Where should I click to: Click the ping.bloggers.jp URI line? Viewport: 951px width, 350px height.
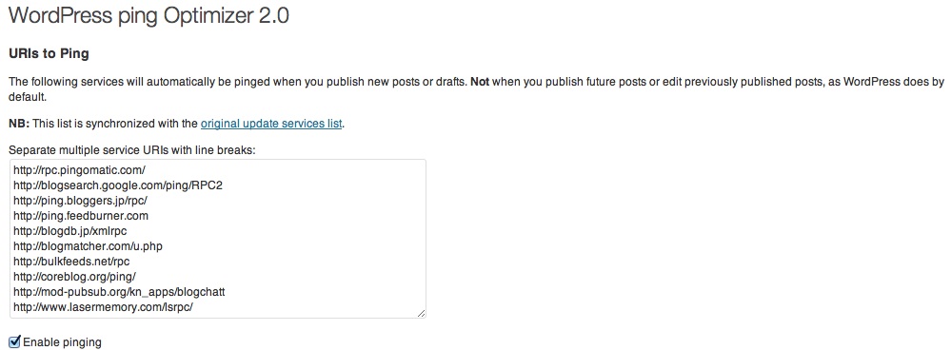80,201
